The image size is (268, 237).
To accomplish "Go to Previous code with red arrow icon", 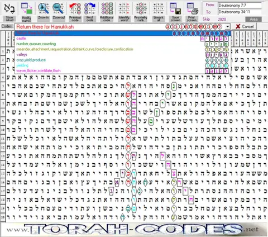I will coord(75,8).
